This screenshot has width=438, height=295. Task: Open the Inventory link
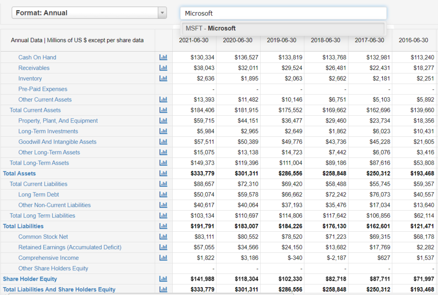[30, 79]
